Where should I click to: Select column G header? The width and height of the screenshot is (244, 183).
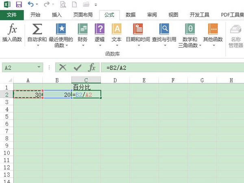[x=202, y=80]
